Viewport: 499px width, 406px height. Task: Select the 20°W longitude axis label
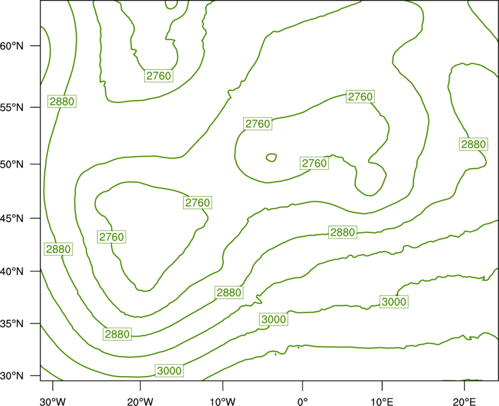click(x=140, y=402)
